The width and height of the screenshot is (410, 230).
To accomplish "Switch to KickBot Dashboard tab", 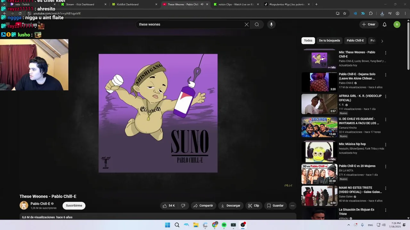I will [135, 4].
